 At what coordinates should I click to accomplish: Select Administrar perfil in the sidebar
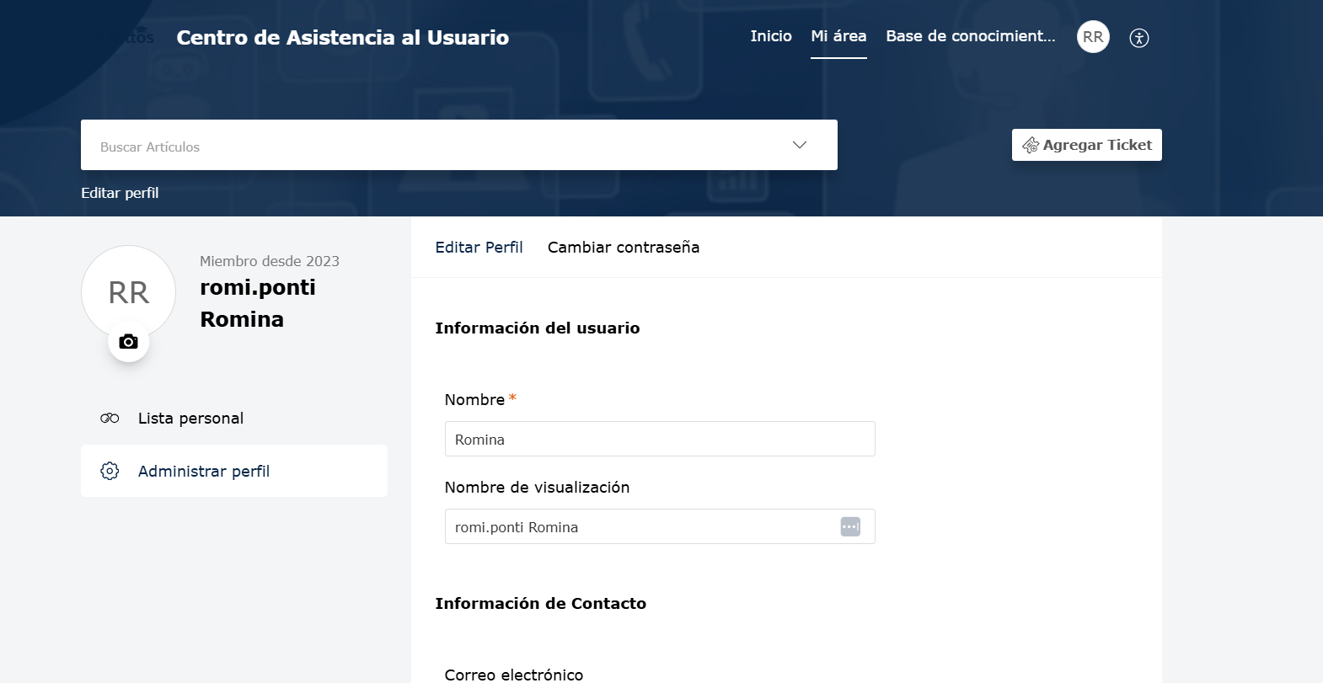tap(234, 471)
